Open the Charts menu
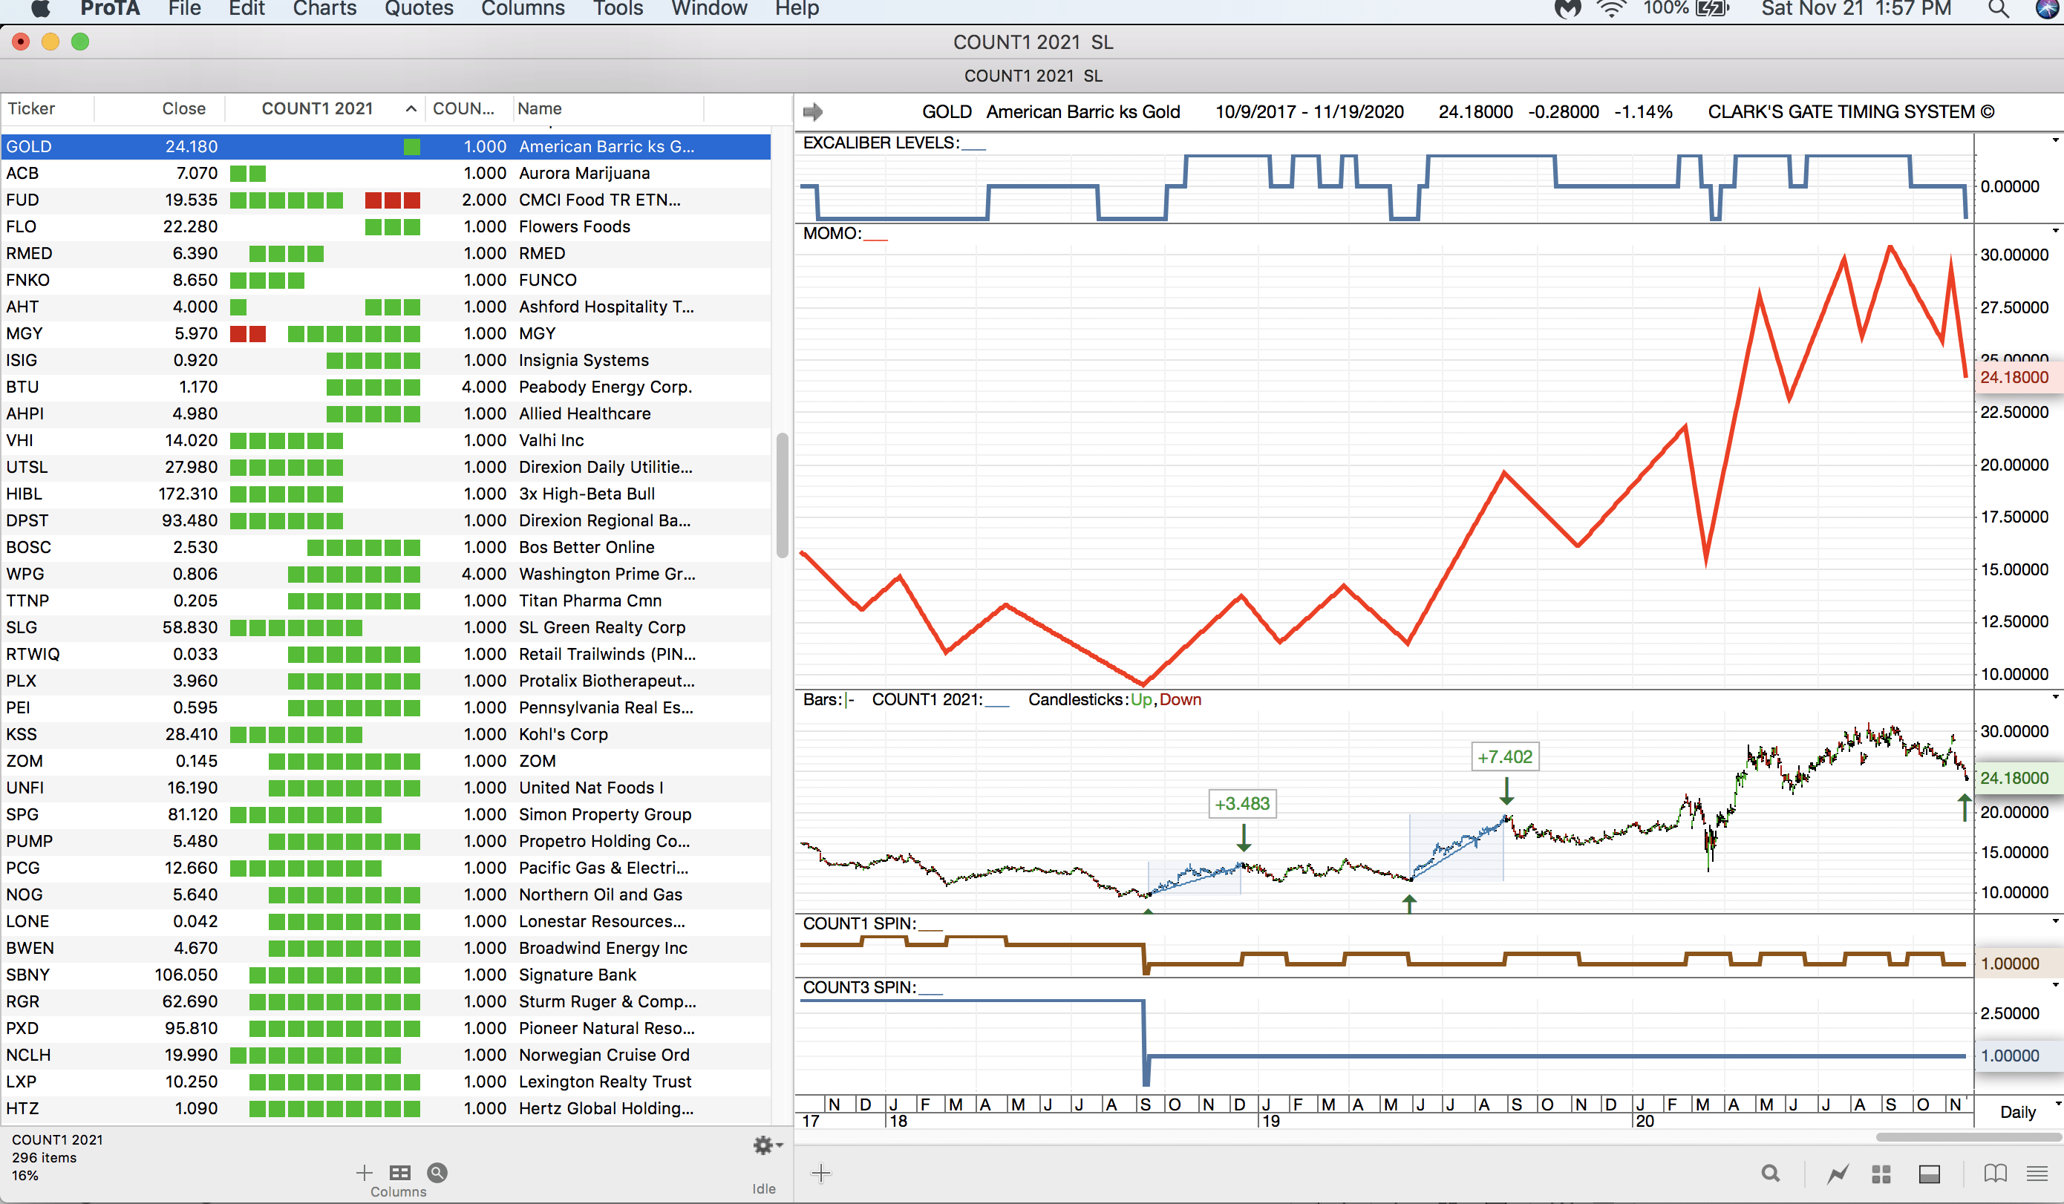The image size is (2064, 1204). [x=324, y=9]
